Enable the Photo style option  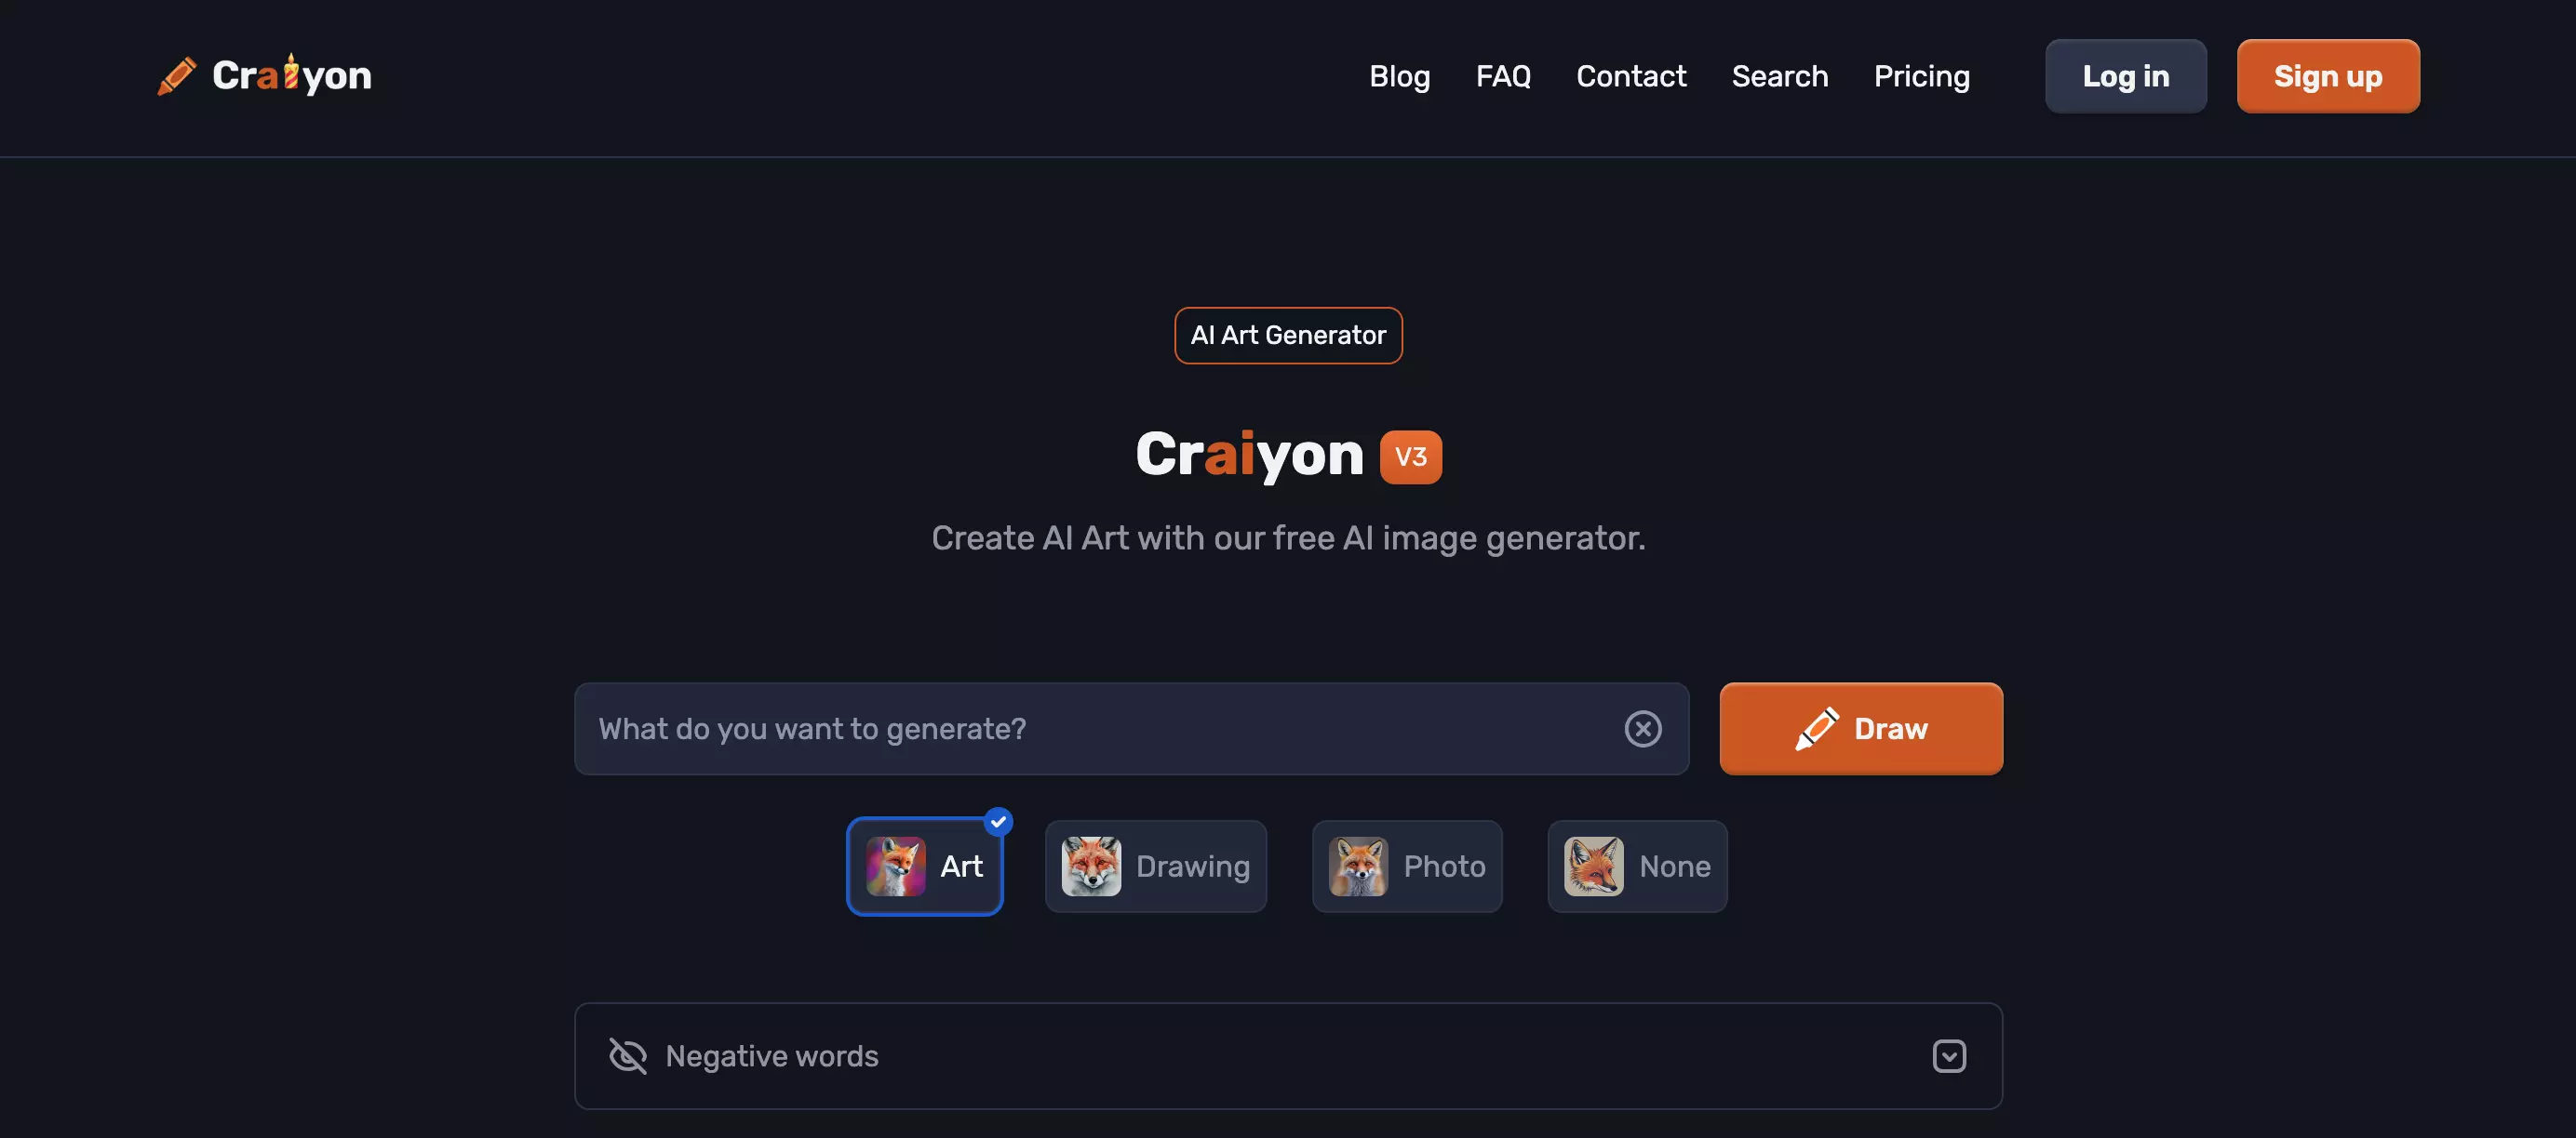pyautogui.click(x=1406, y=866)
